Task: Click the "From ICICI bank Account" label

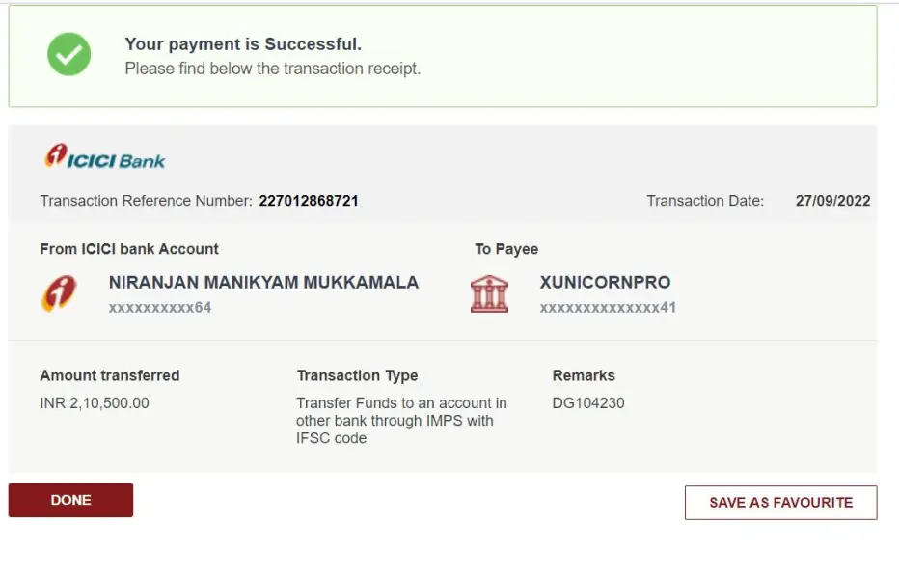Action: pyautogui.click(x=129, y=249)
